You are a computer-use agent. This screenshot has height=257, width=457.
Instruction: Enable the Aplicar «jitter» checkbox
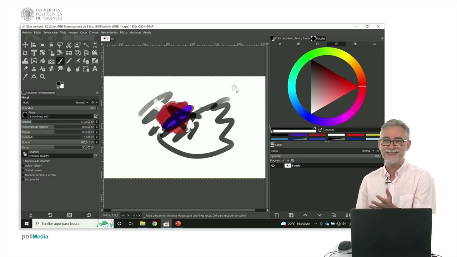pyautogui.click(x=24, y=166)
